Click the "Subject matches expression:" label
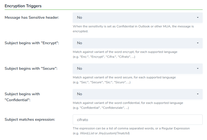Viewport: 207px width, 140px height. pyautogui.click(x=30, y=119)
